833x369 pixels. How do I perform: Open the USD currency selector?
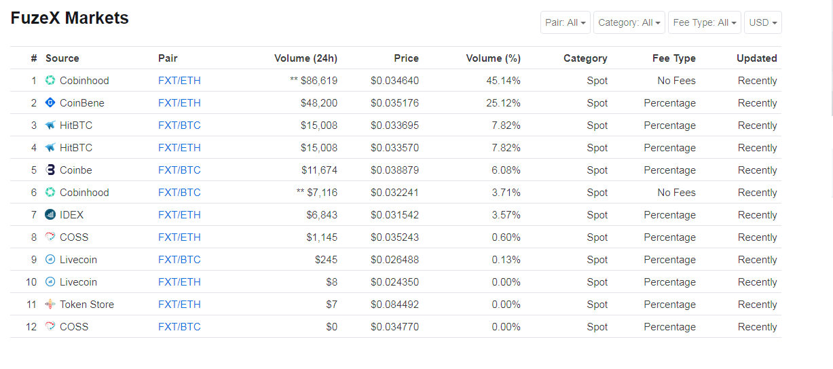point(763,22)
